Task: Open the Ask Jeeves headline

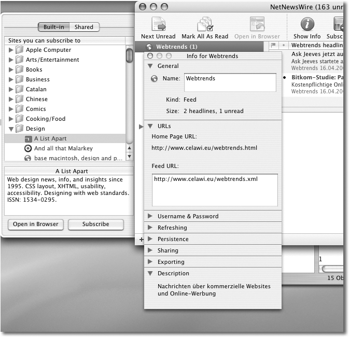Action: pos(313,61)
